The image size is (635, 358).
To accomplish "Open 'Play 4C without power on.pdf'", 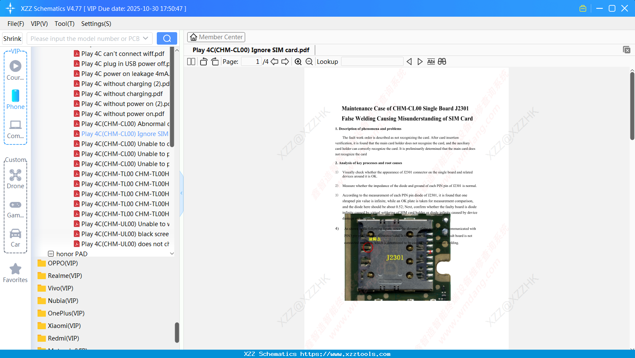I will [x=119, y=114].
